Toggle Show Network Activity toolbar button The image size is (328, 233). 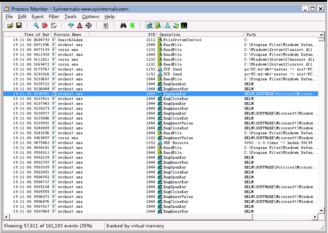coord(167,26)
